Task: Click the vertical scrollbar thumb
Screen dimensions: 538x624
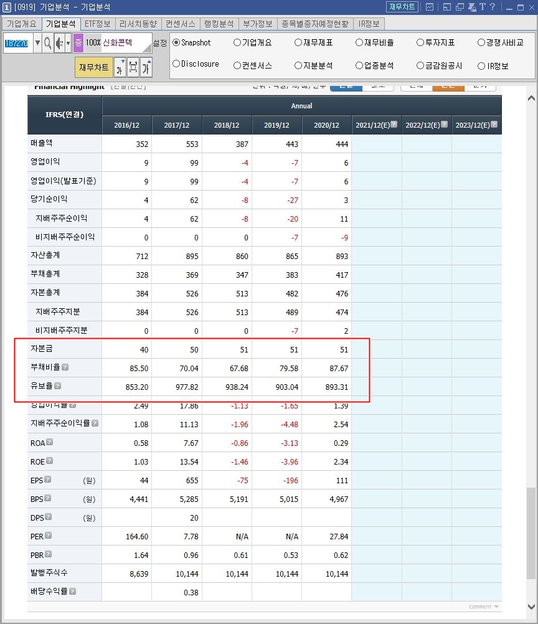Action: pos(531,533)
